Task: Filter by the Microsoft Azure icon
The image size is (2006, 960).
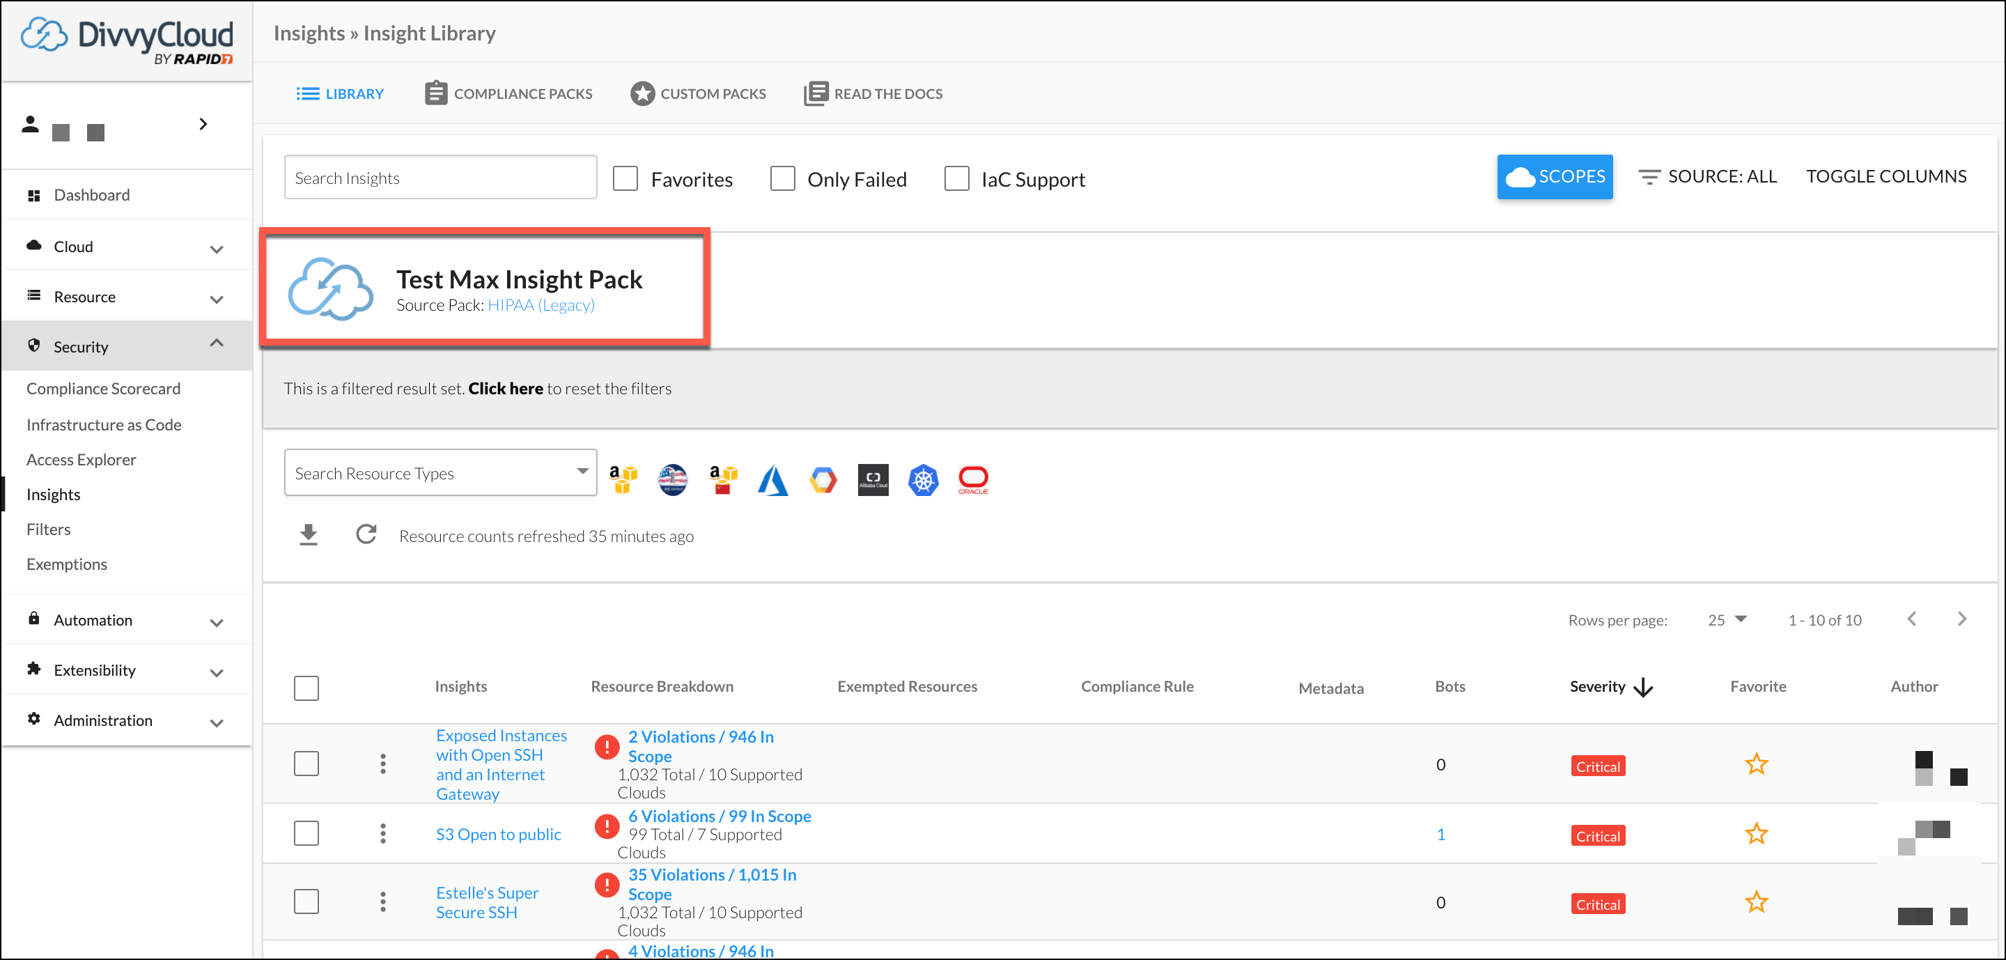Action: point(773,479)
